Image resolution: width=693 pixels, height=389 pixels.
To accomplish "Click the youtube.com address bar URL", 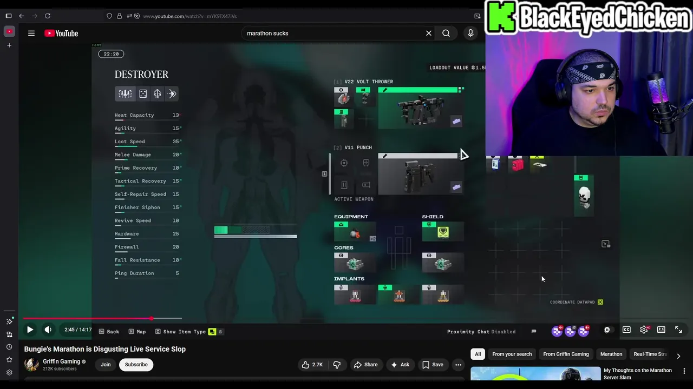I will pyautogui.click(x=189, y=16).
